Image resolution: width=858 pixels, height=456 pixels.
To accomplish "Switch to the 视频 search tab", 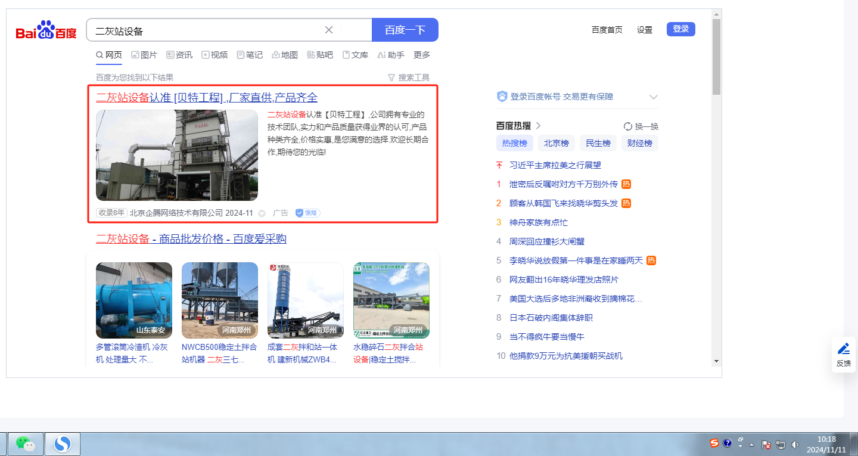I will 214,55.
